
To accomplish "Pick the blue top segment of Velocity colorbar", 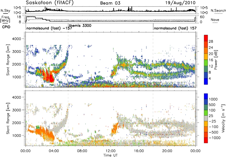I will pyautogui.click(x=206, y=96).
